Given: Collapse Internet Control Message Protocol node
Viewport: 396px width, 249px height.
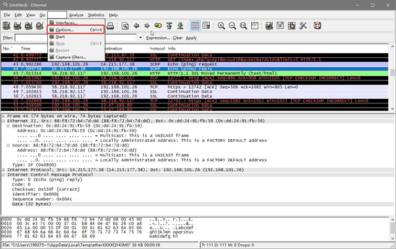Looking at the screenshot, I should [4, 174].
